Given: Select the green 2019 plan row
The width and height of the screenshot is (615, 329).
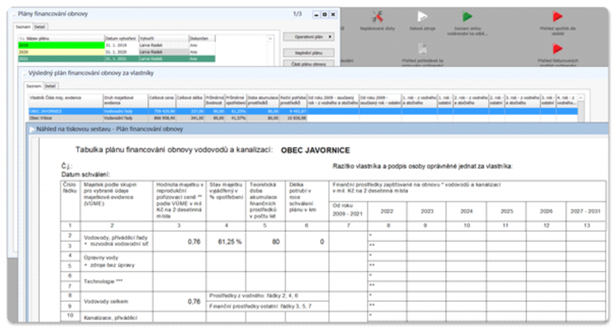Looking at the screenshot, I should (116, 45).
